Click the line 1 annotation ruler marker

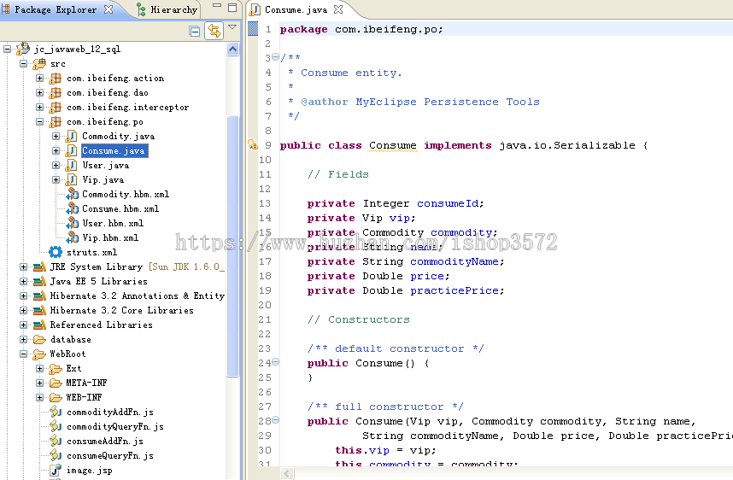click(x=252, y=28)
